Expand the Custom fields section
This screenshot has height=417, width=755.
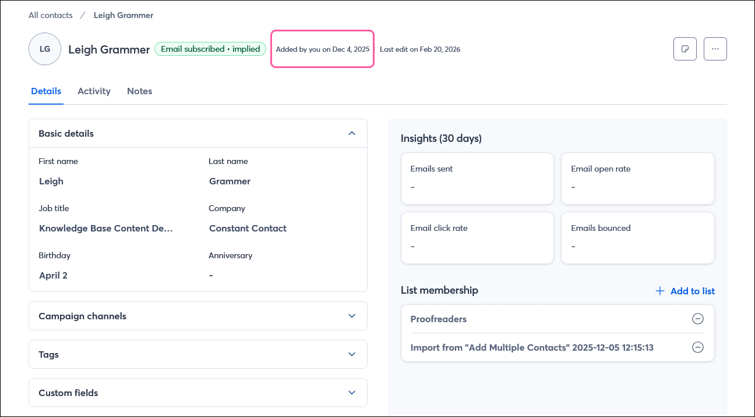352,393
